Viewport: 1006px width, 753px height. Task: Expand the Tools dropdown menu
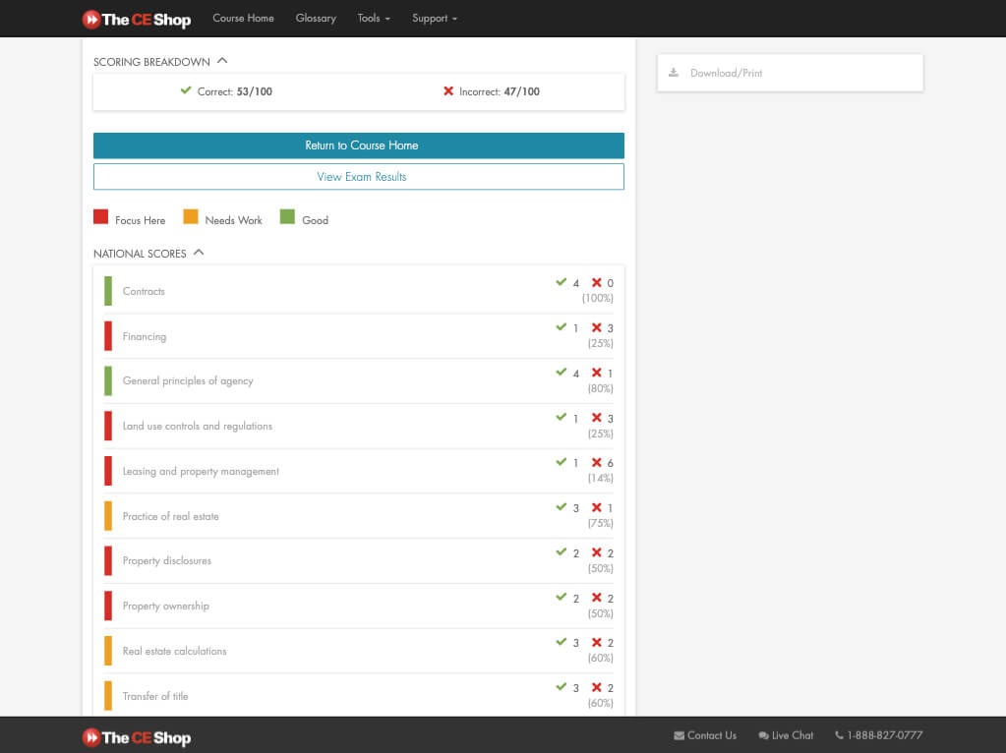pos(374,18)
